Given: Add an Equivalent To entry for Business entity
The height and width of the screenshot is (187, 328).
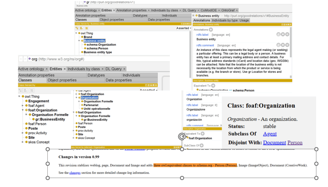Looking at the screenshot, I should 213,86.
